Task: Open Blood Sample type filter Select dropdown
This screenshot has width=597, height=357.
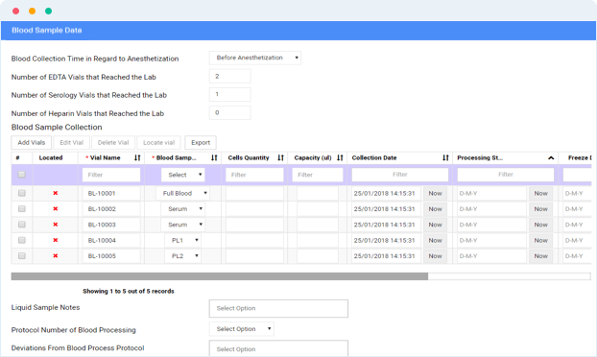Action: (x=183, y=175)
